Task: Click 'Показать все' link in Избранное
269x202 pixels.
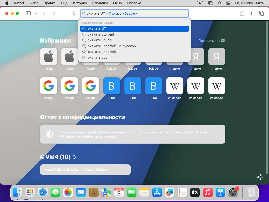Action: click(x=211, y=41)
